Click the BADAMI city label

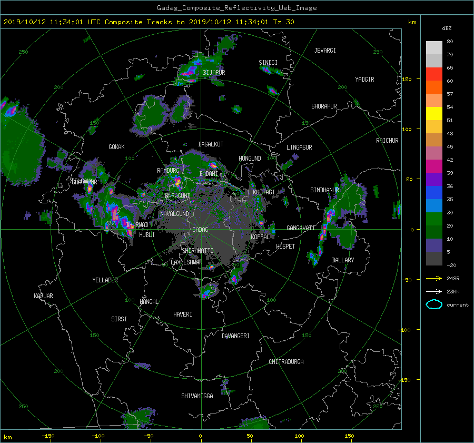[209, 174]
